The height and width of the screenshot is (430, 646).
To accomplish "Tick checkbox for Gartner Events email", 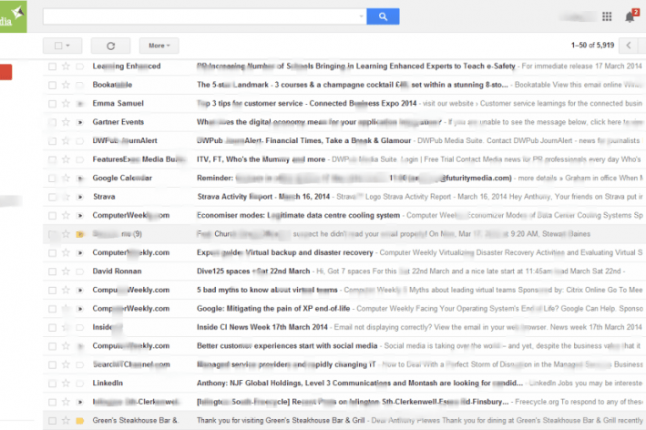I will click(52, 122).
